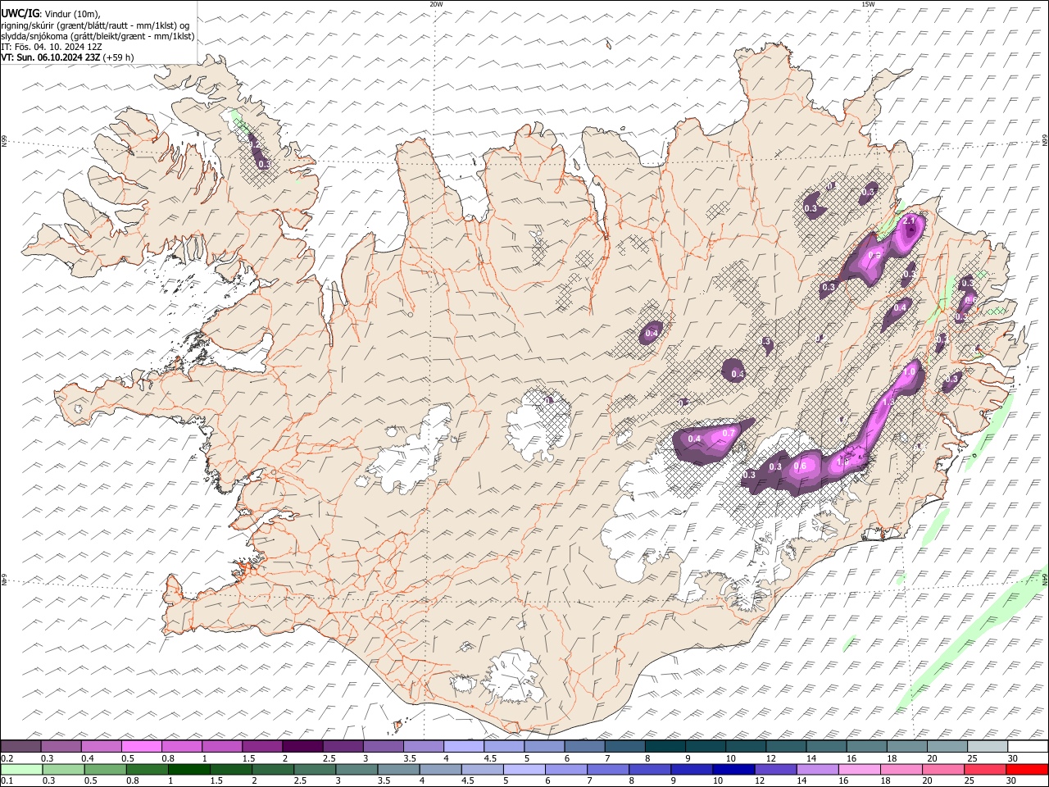
Task: Click the 'rigning/skúrir' legend description line
Action: point(95,25)
